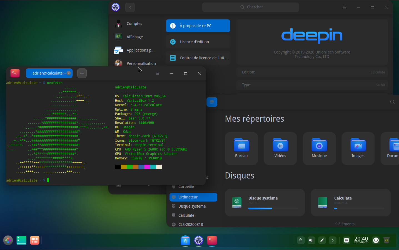Click the 'Mes répertoires' heading
The image size is (399, 250).
coord(255,119)
